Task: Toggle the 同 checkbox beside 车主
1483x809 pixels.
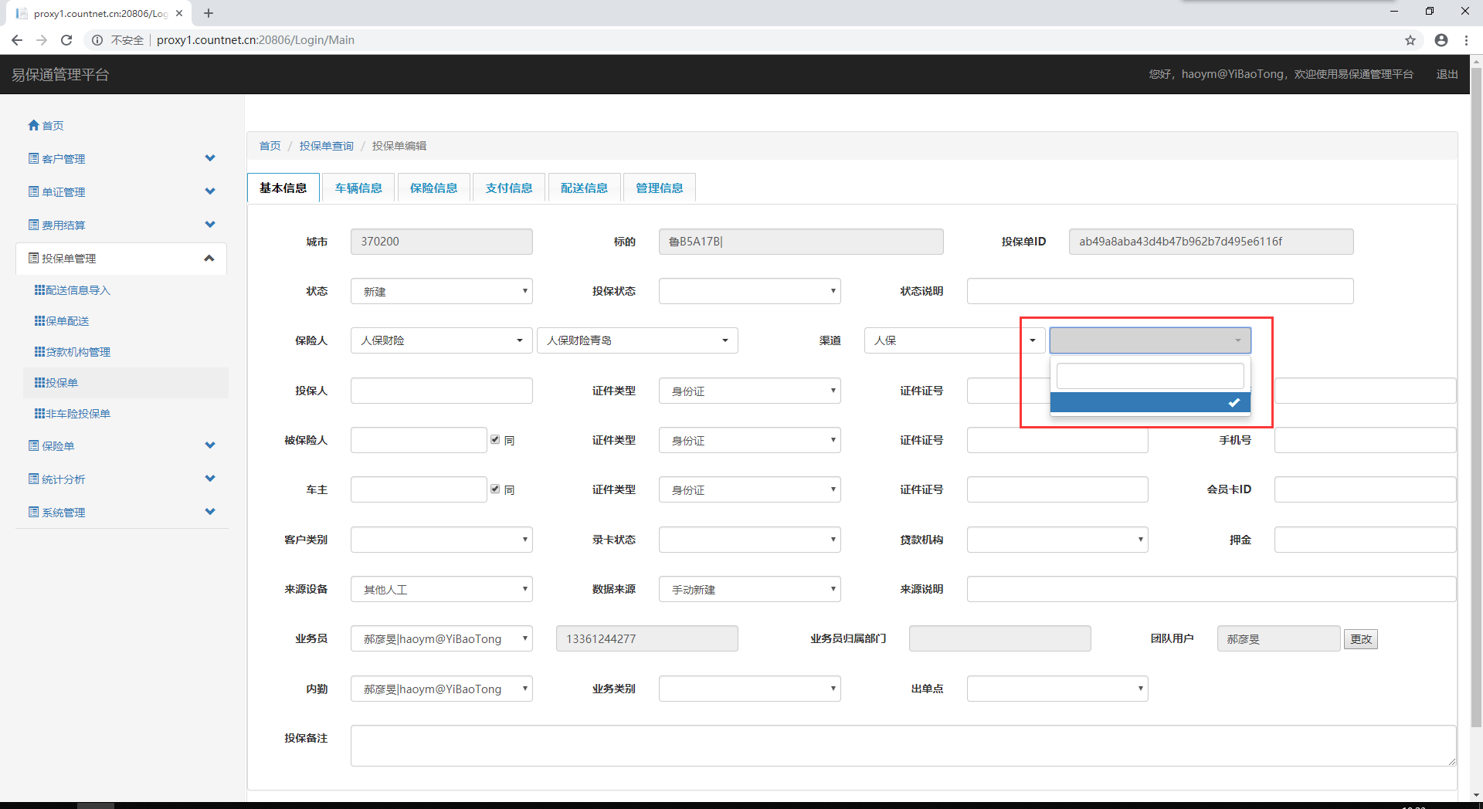Action: tap(495, 489)
